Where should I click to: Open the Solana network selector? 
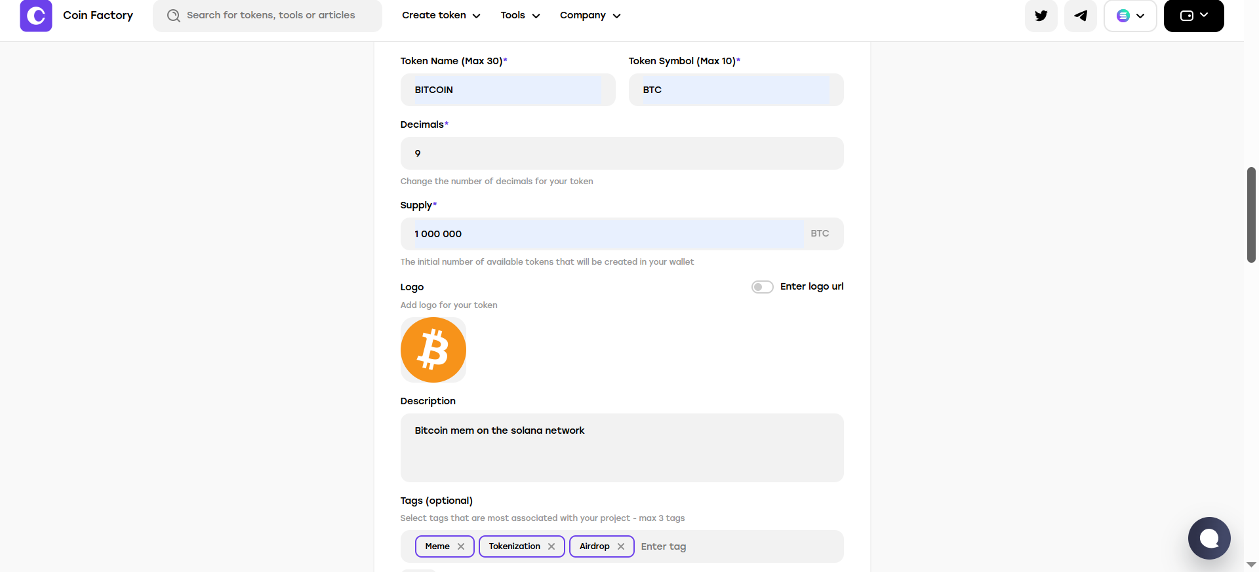tap(1130, 16)
